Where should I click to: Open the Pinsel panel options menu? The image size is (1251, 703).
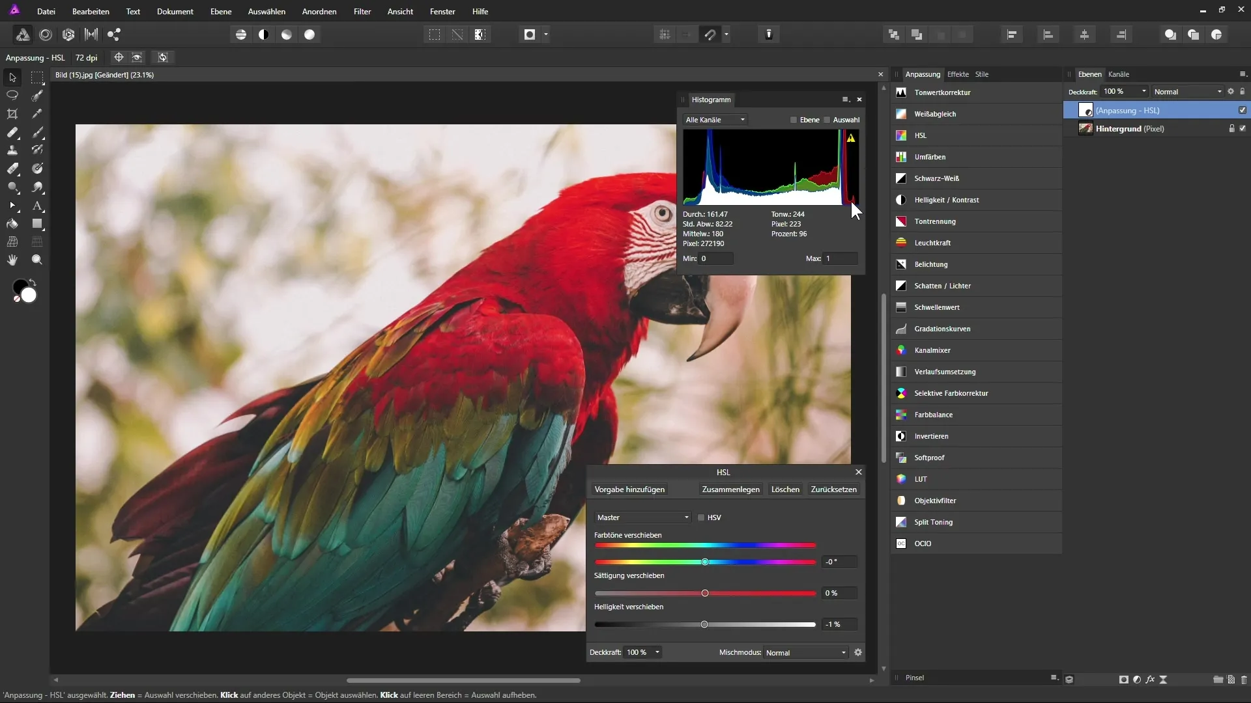1054,678
